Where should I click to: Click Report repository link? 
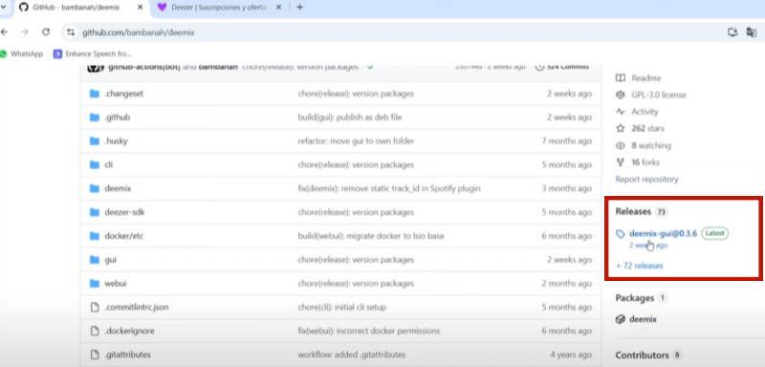pyautogui.click(x=646, y=180)
